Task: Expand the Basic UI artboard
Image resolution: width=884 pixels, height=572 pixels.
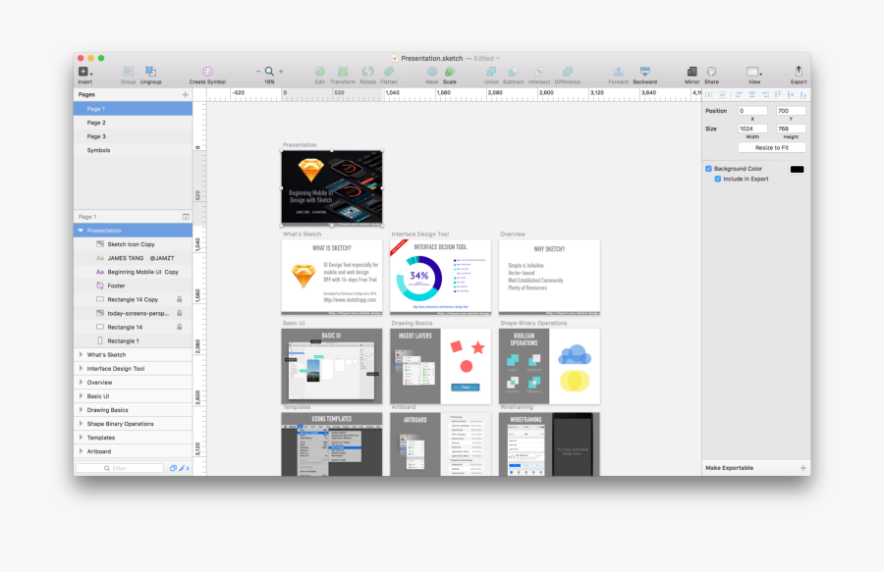Action: [x=81, y=395]
